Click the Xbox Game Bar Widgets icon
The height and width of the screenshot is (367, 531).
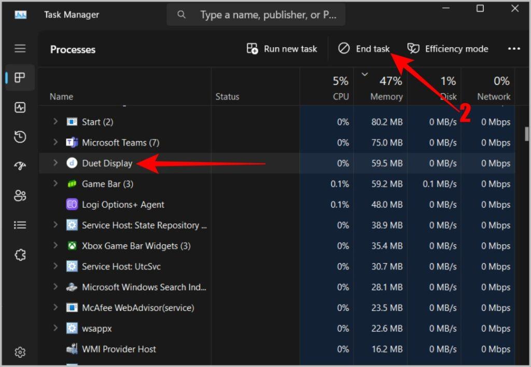(72, 246)
